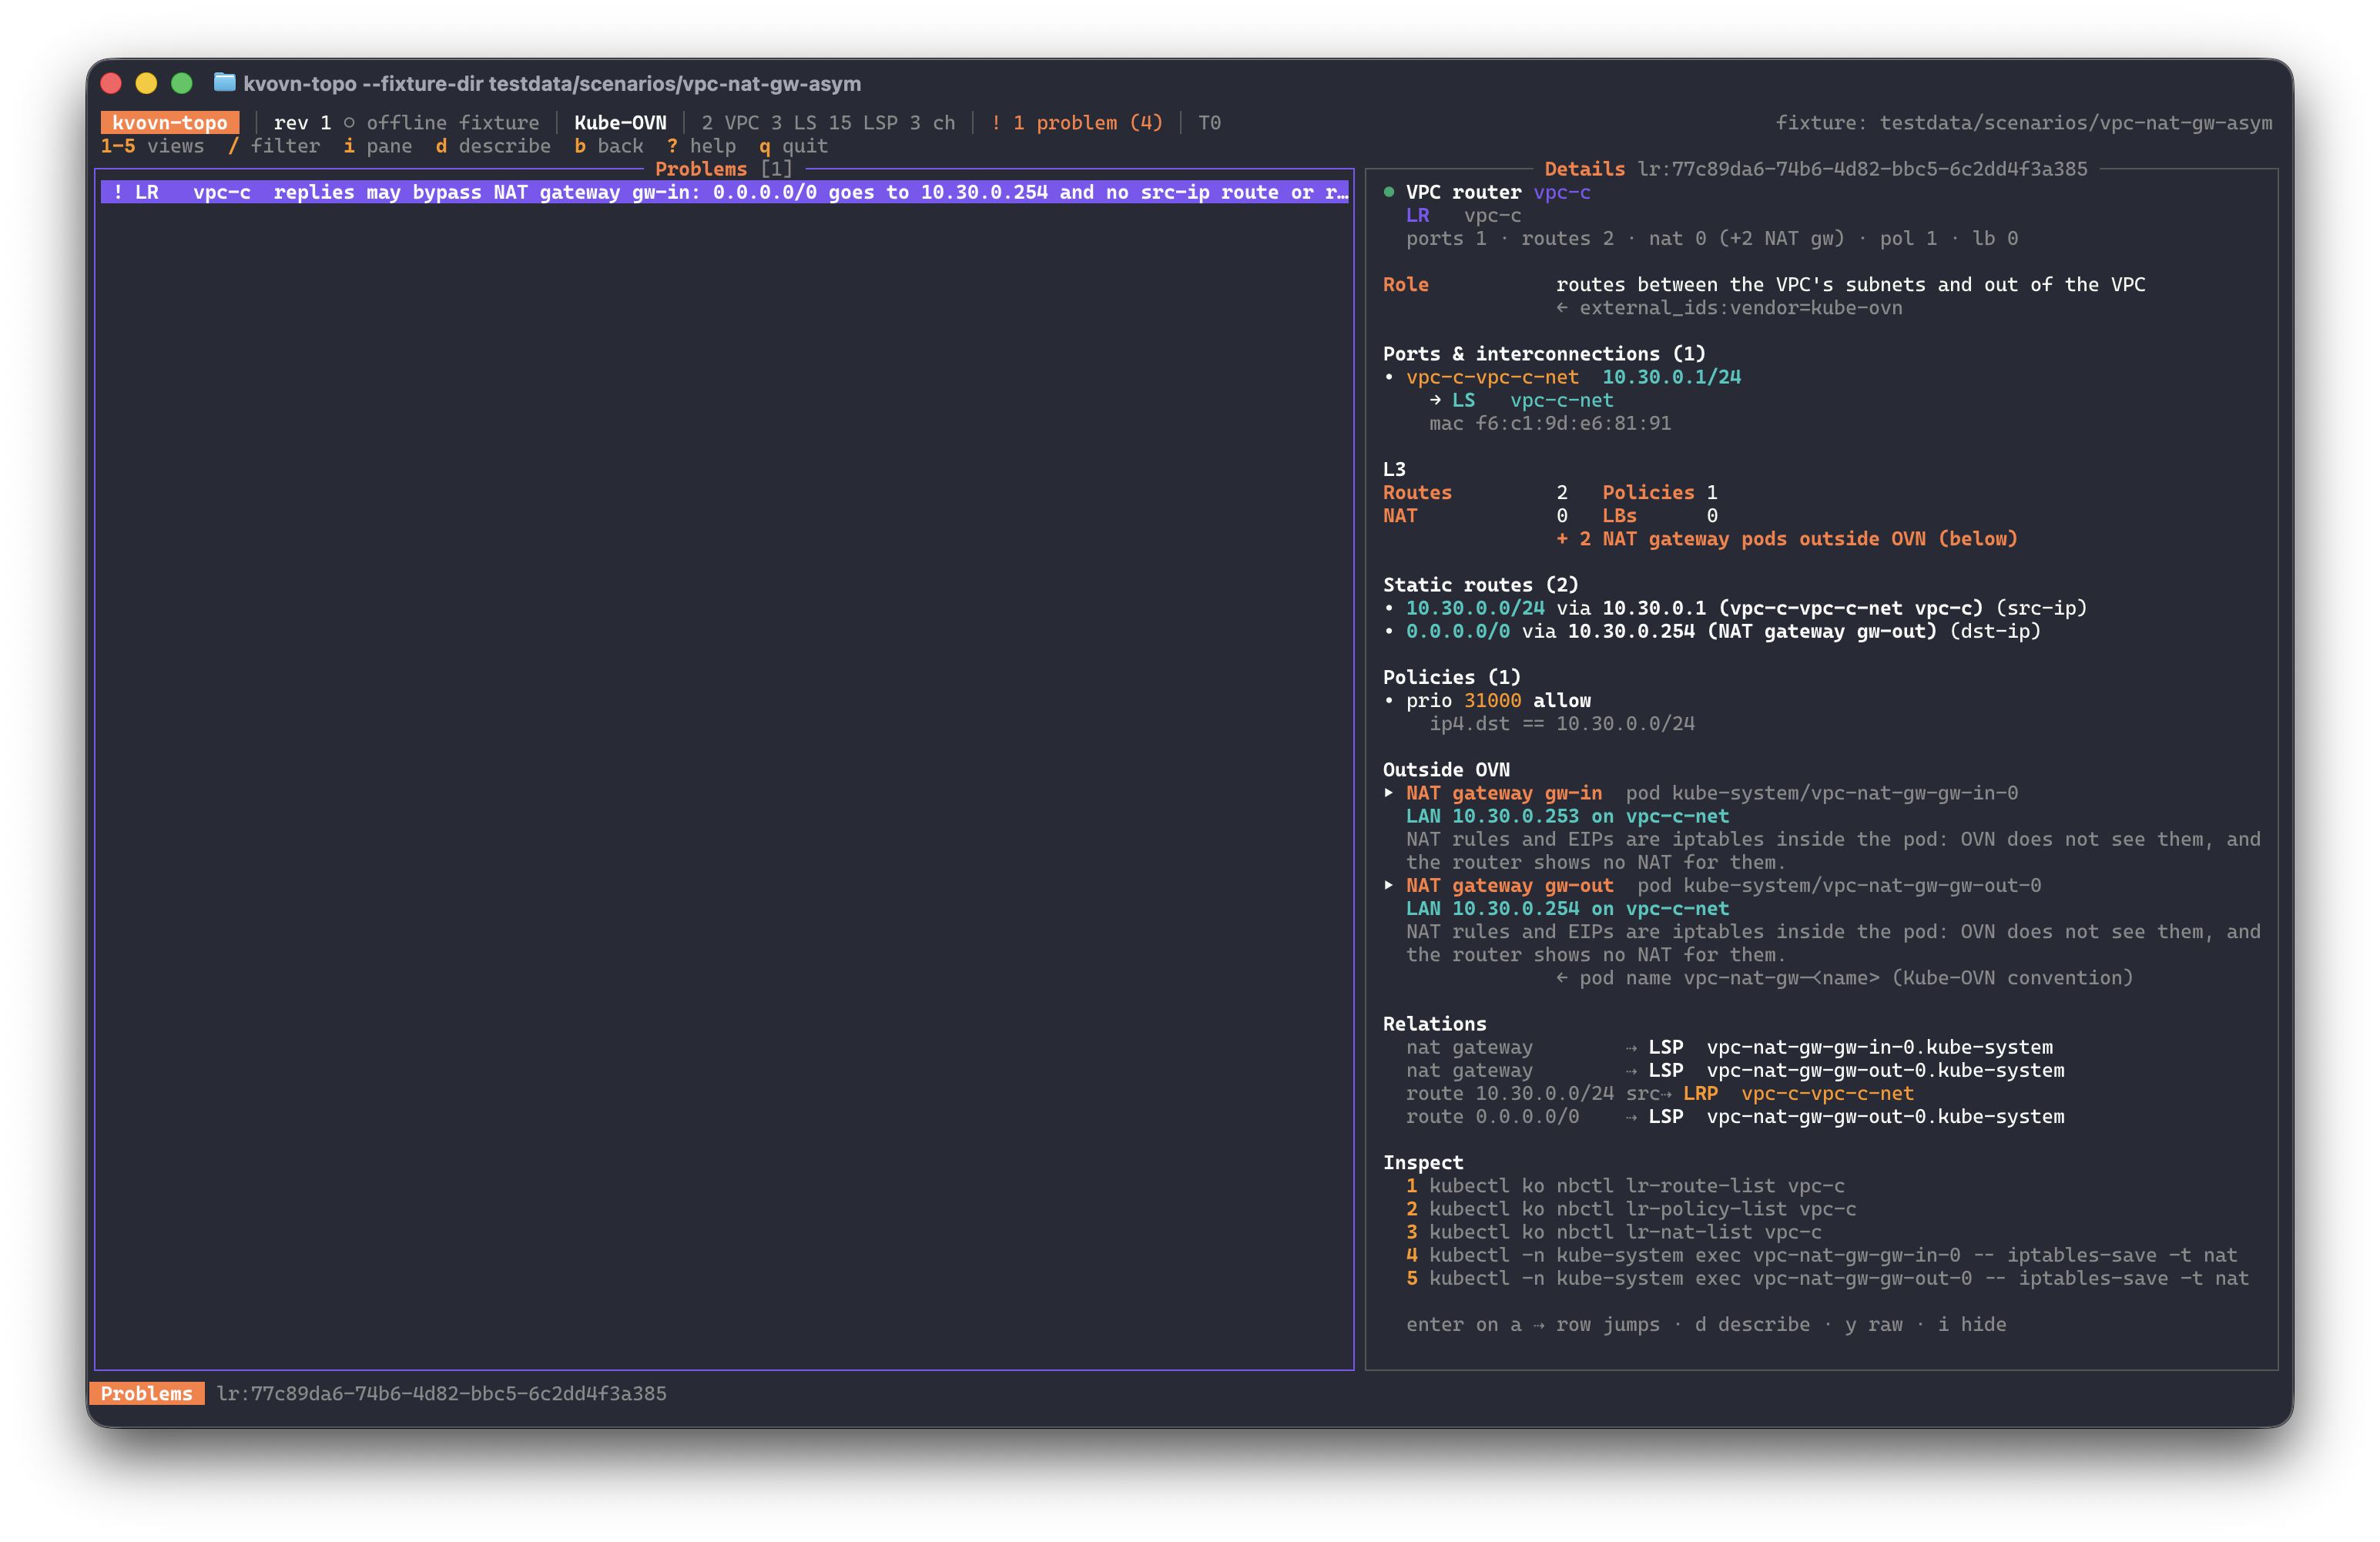The image size is (2380, 1542).
Task: Click the '1 problem (4)' status indicator
Action: [1076, 123]
